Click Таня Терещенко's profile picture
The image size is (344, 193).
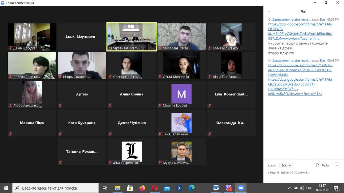pos(181,123)
